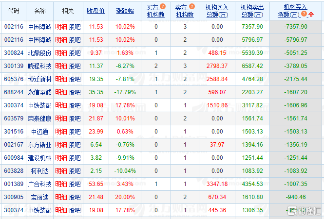Click stock code 605376
Viewport: 324px width, 219px height.
point(14,79)
